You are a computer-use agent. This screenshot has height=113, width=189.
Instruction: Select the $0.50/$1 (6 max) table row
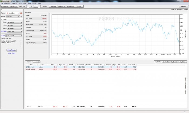point(81,69)
